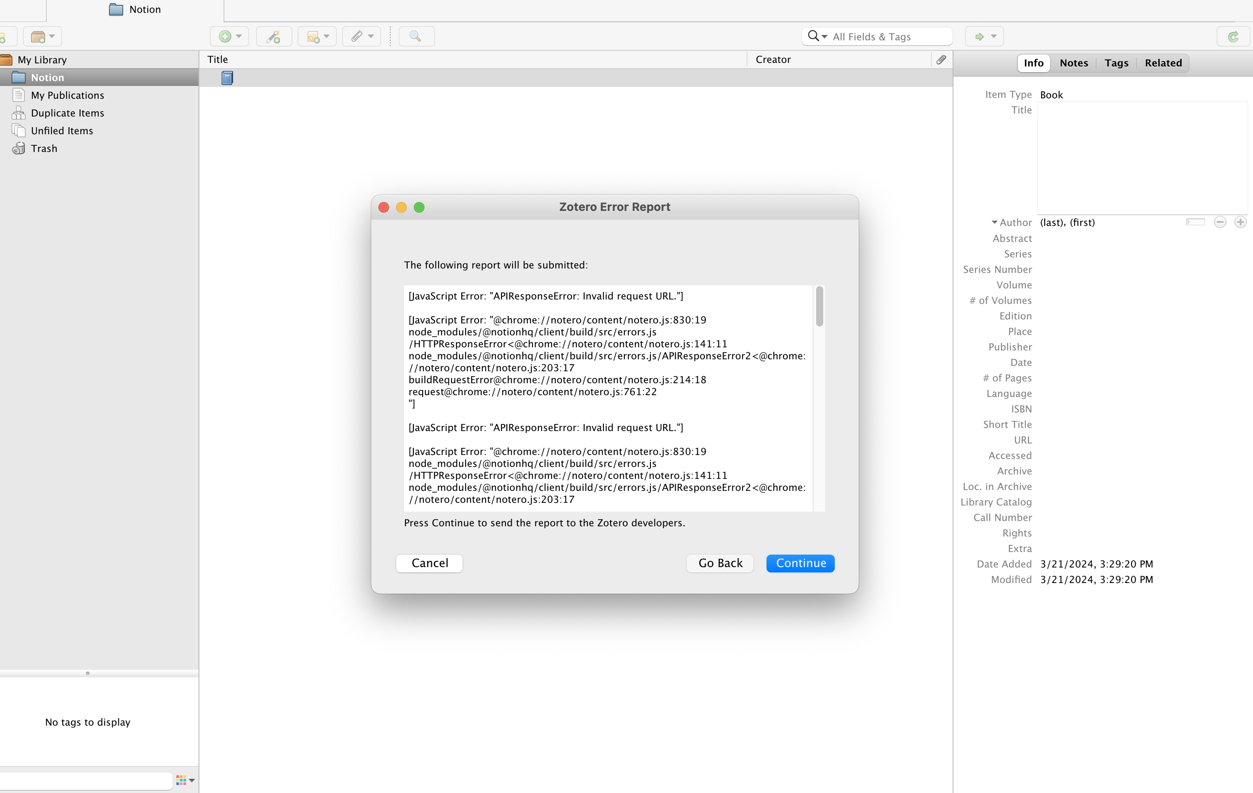Expand the Author creator type dropdown
The image size is (1253, 793).
click(994, 222)
